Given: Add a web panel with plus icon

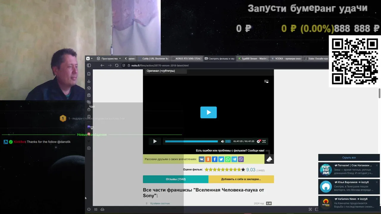Looking at the screenshot, I should pos(89,148).
